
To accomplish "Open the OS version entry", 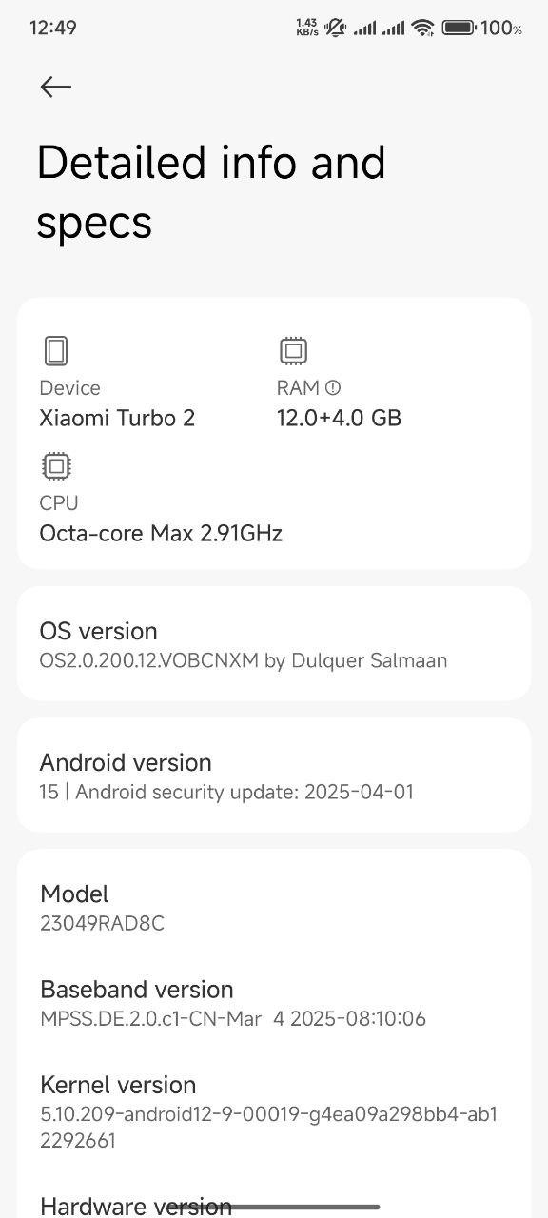I will tap(274, 644).
